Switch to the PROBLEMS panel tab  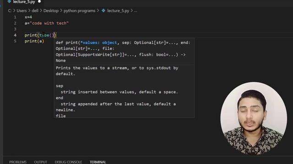pyautogui.click(x=18, y=162)
